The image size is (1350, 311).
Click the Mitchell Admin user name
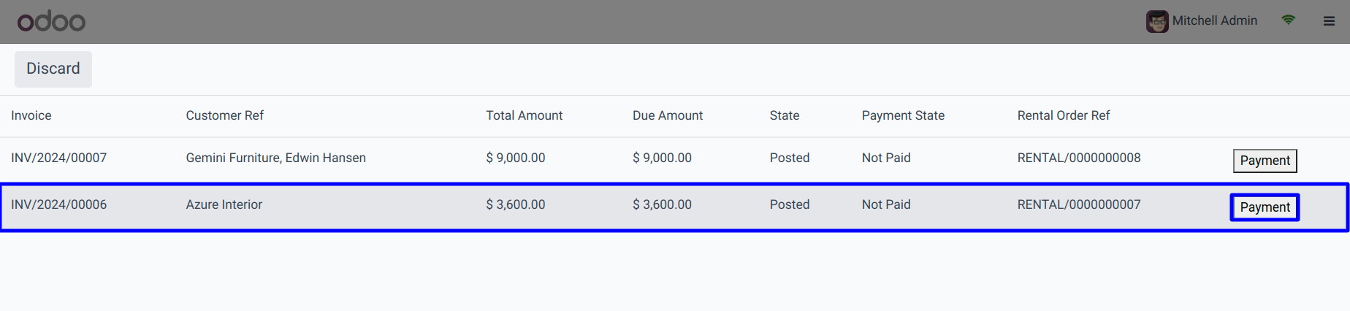click(1214, 20)
